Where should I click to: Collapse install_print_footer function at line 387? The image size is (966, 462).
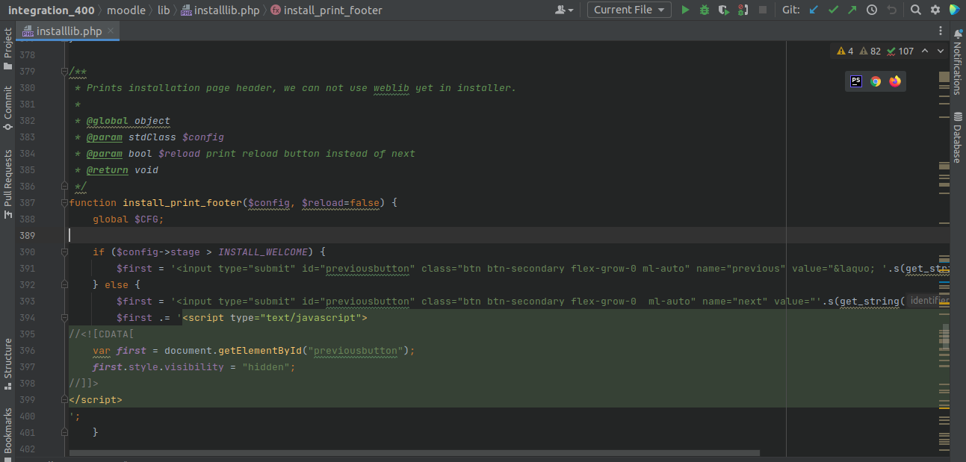64,203
